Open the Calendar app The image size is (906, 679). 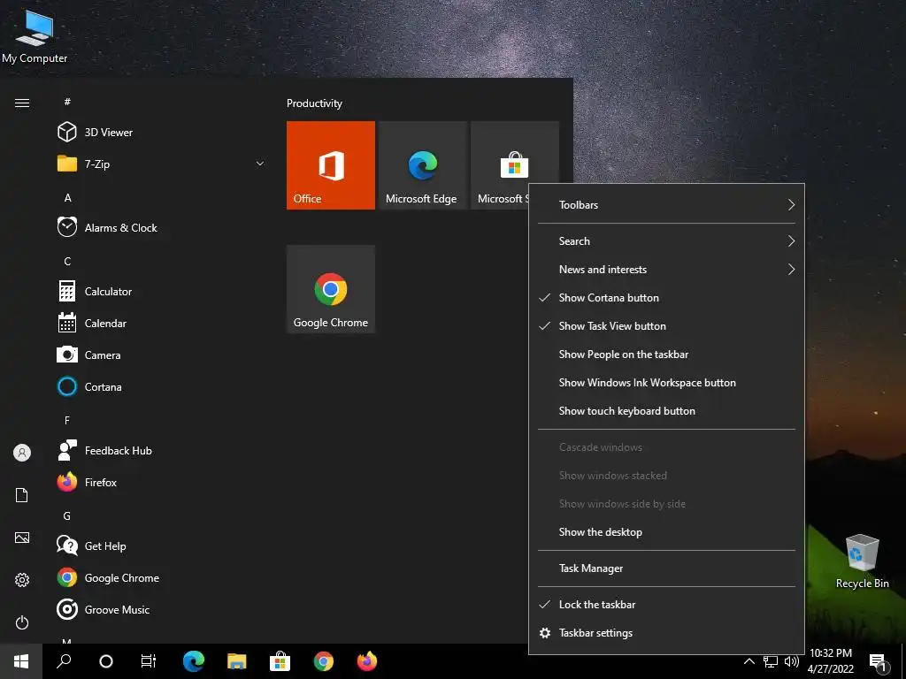click(162, 324)
